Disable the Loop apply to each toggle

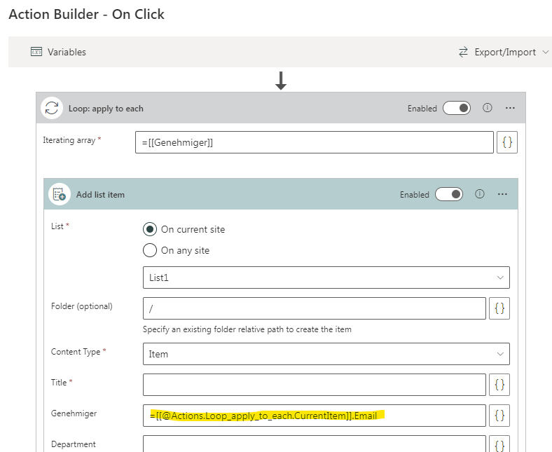pyautogui.click(x=457, y=108)
